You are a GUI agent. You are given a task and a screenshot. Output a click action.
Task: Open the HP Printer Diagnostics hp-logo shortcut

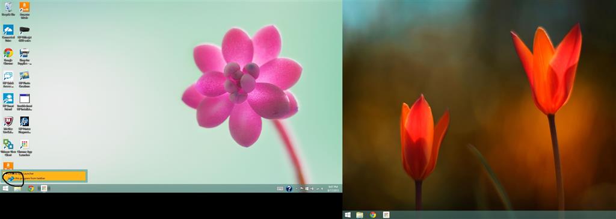click(x=24, y=125)
